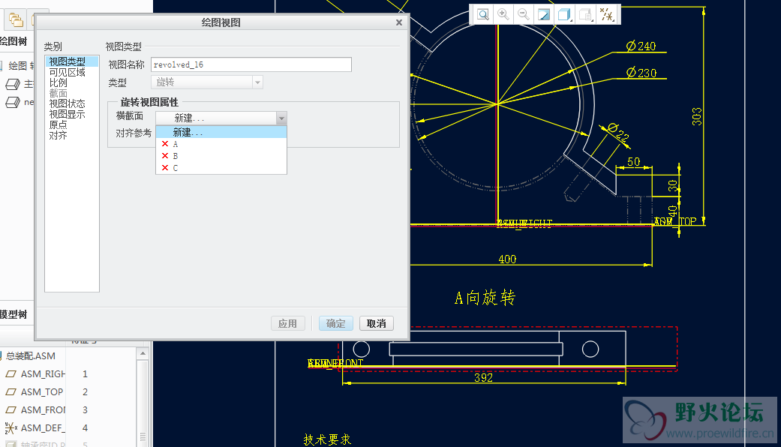Choose cross-section C in dropdown
Screen dimensions: 781x447
176,168
